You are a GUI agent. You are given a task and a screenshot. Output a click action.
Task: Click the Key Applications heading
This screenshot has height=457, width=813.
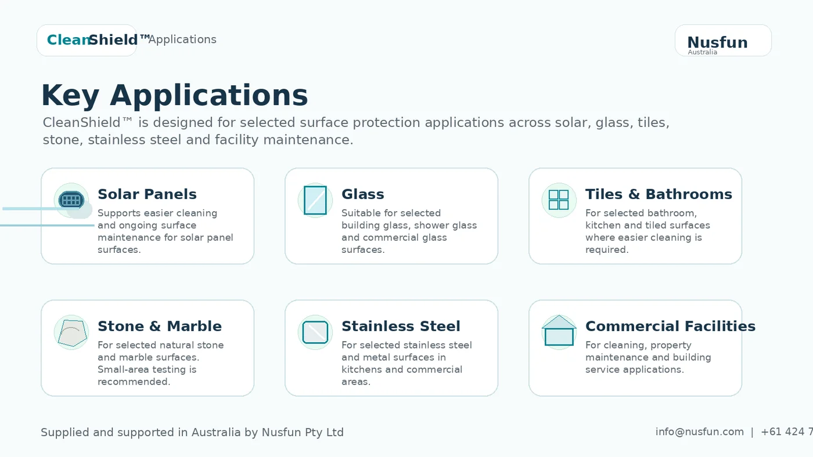(x=174, y=95)
